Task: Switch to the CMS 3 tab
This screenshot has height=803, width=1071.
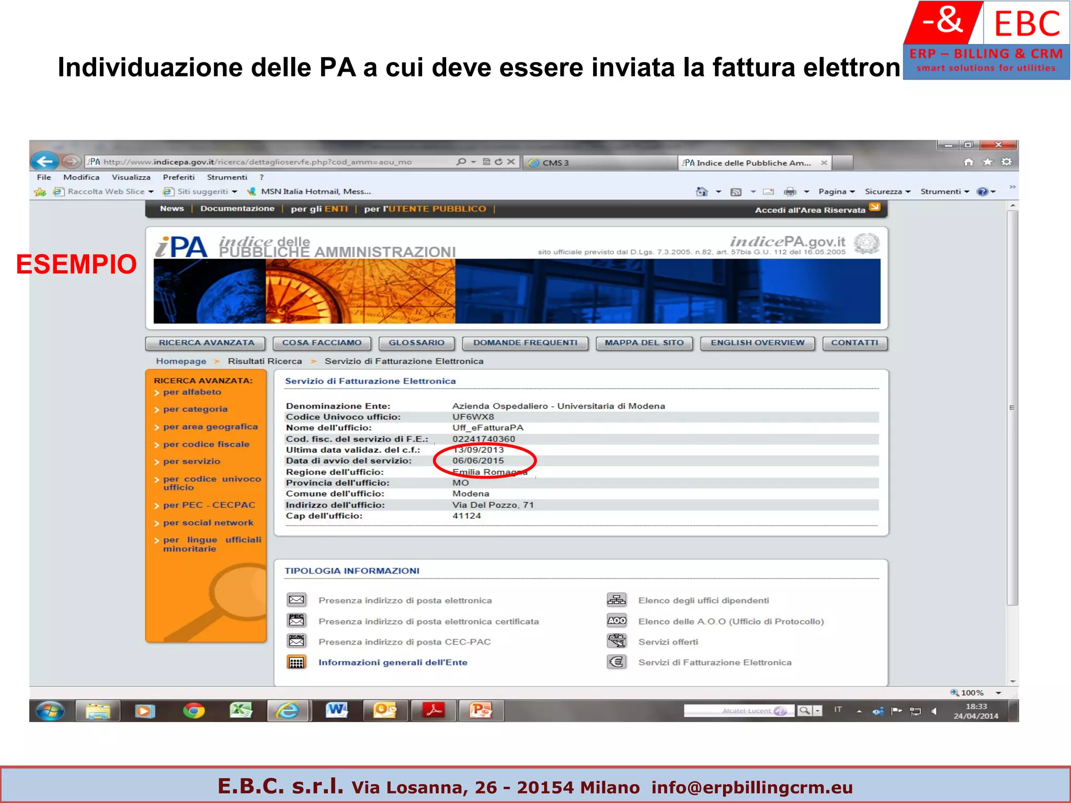Action: click(x=600, y=163)
